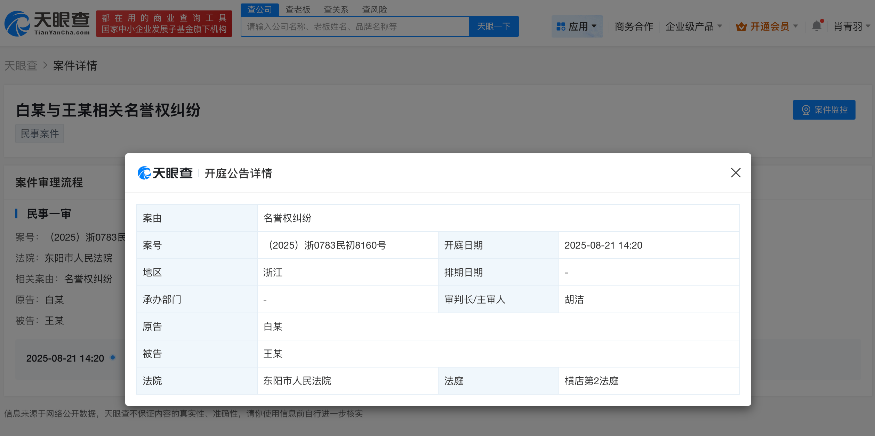Click the company name search input field
This screenshot has width=875, height=436.
(x=355, y=27)
